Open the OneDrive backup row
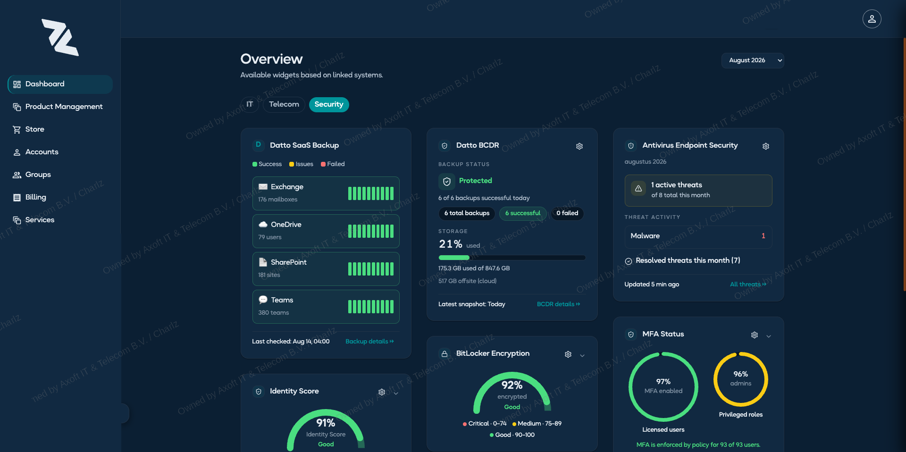Viewport: 906px width, 452px height. pos(326,231)
